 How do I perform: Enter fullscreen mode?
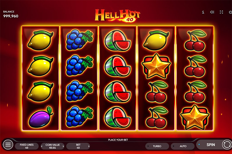pos(221,12)
